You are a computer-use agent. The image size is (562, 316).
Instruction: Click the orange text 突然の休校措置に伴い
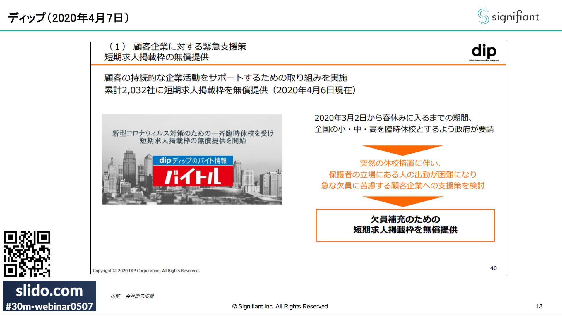click(400, 163)
